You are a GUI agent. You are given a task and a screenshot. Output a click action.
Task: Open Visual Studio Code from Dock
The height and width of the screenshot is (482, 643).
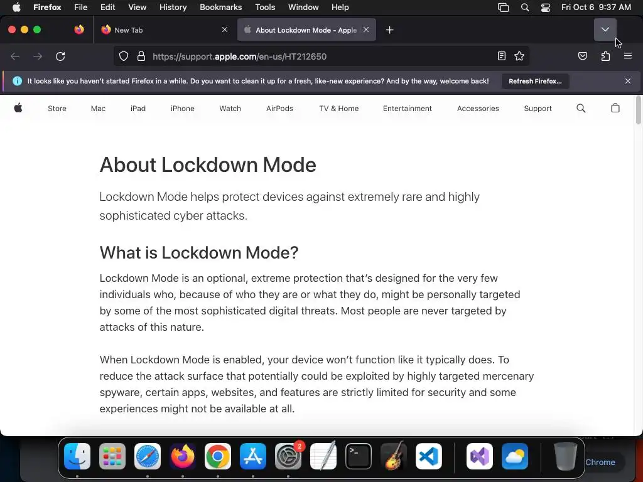[429, 456]
